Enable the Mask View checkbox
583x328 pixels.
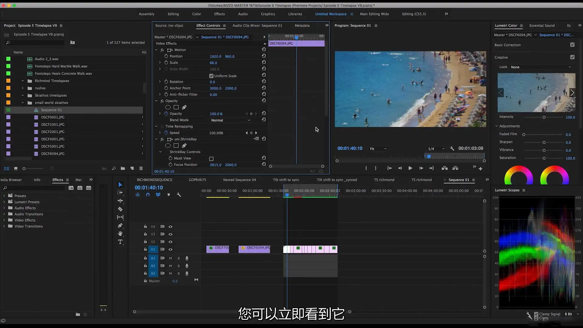211,159
